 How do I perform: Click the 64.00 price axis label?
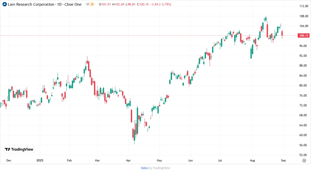tap(304, 125)
